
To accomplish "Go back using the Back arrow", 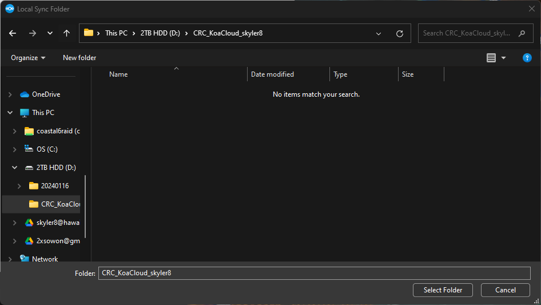I will tap(13, 33).
